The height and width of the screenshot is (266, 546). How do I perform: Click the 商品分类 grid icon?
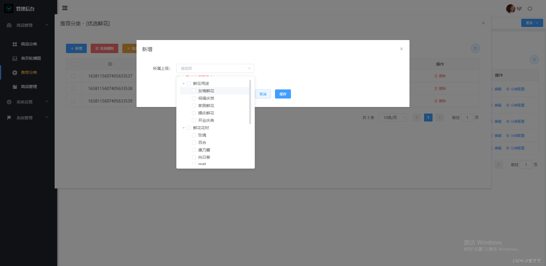click(x=15, y=44)
